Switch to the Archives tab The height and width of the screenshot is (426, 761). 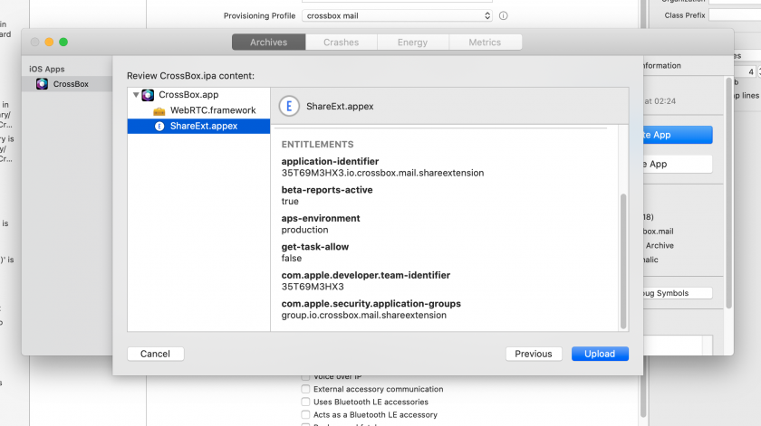[268, 43]
